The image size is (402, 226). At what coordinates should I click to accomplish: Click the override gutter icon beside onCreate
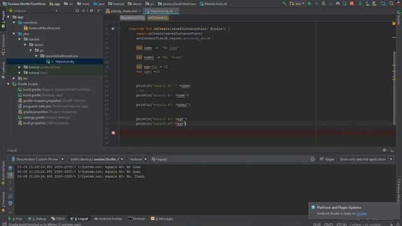(113, 29)
